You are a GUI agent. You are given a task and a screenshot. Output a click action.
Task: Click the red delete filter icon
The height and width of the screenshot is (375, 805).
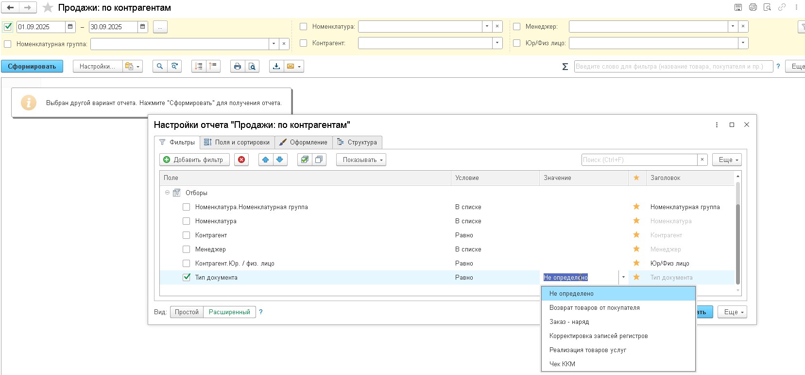tap(241, 160)
